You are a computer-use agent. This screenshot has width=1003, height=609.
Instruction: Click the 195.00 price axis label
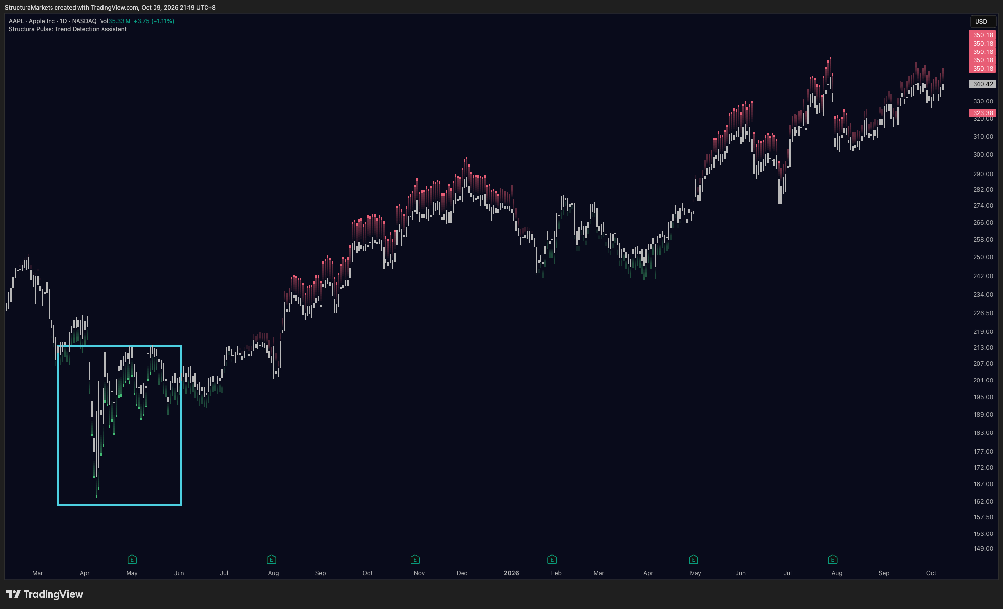pos(983,397)
